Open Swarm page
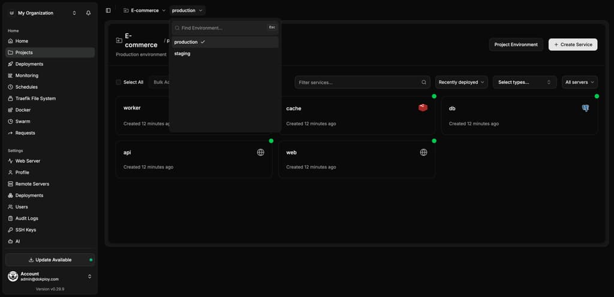 tap(50, 122)
